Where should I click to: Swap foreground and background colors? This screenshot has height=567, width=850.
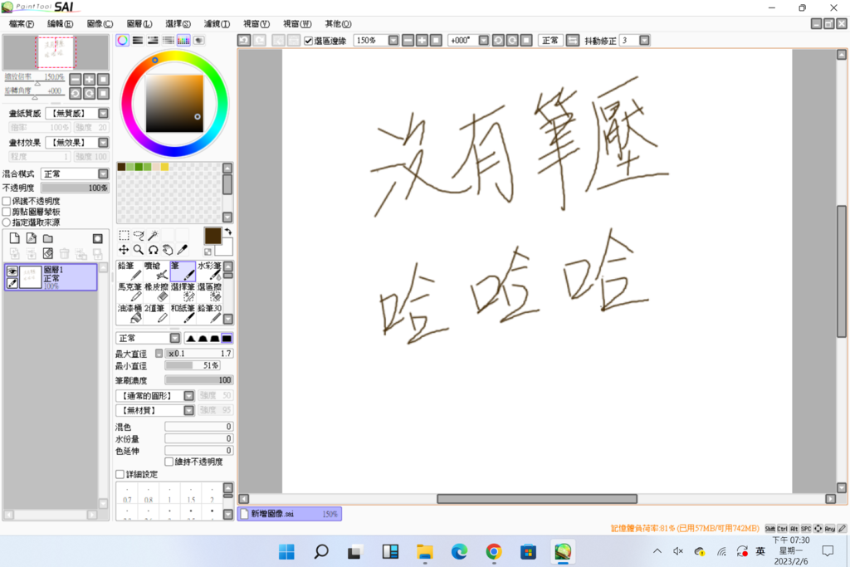228,232
